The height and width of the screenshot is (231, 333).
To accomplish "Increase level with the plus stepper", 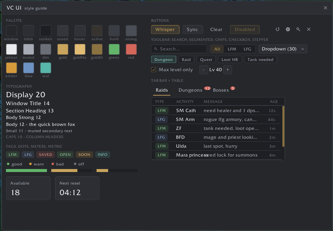I will pos(228,70).
